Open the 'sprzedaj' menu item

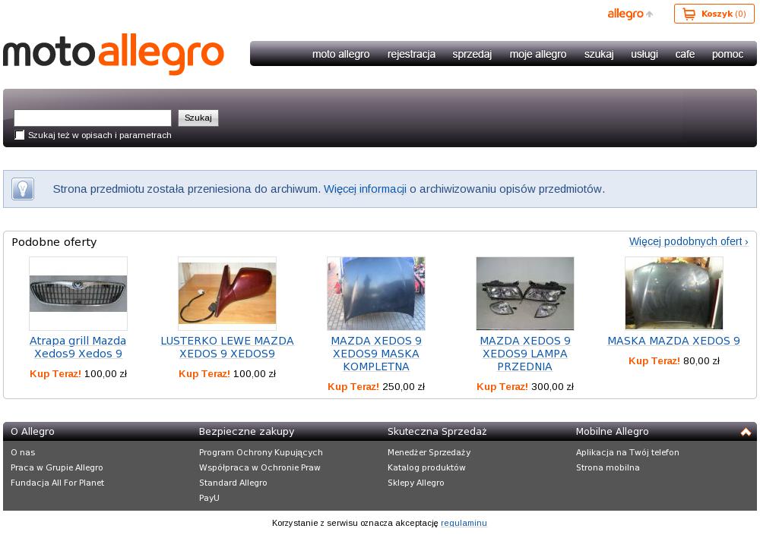(x=472, y=54)
